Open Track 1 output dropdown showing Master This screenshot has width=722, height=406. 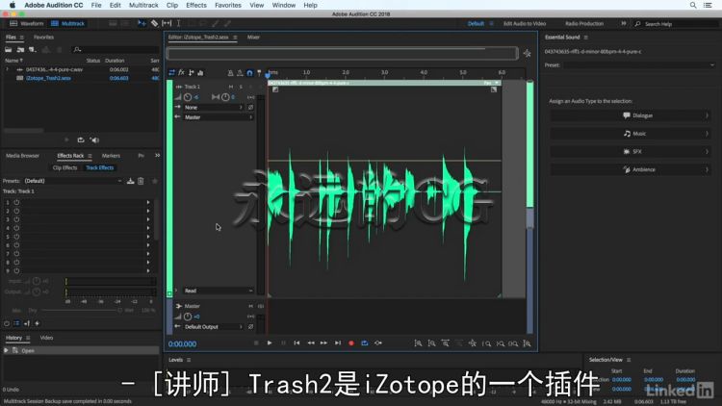pyautogui.click(x=219, y=117)
